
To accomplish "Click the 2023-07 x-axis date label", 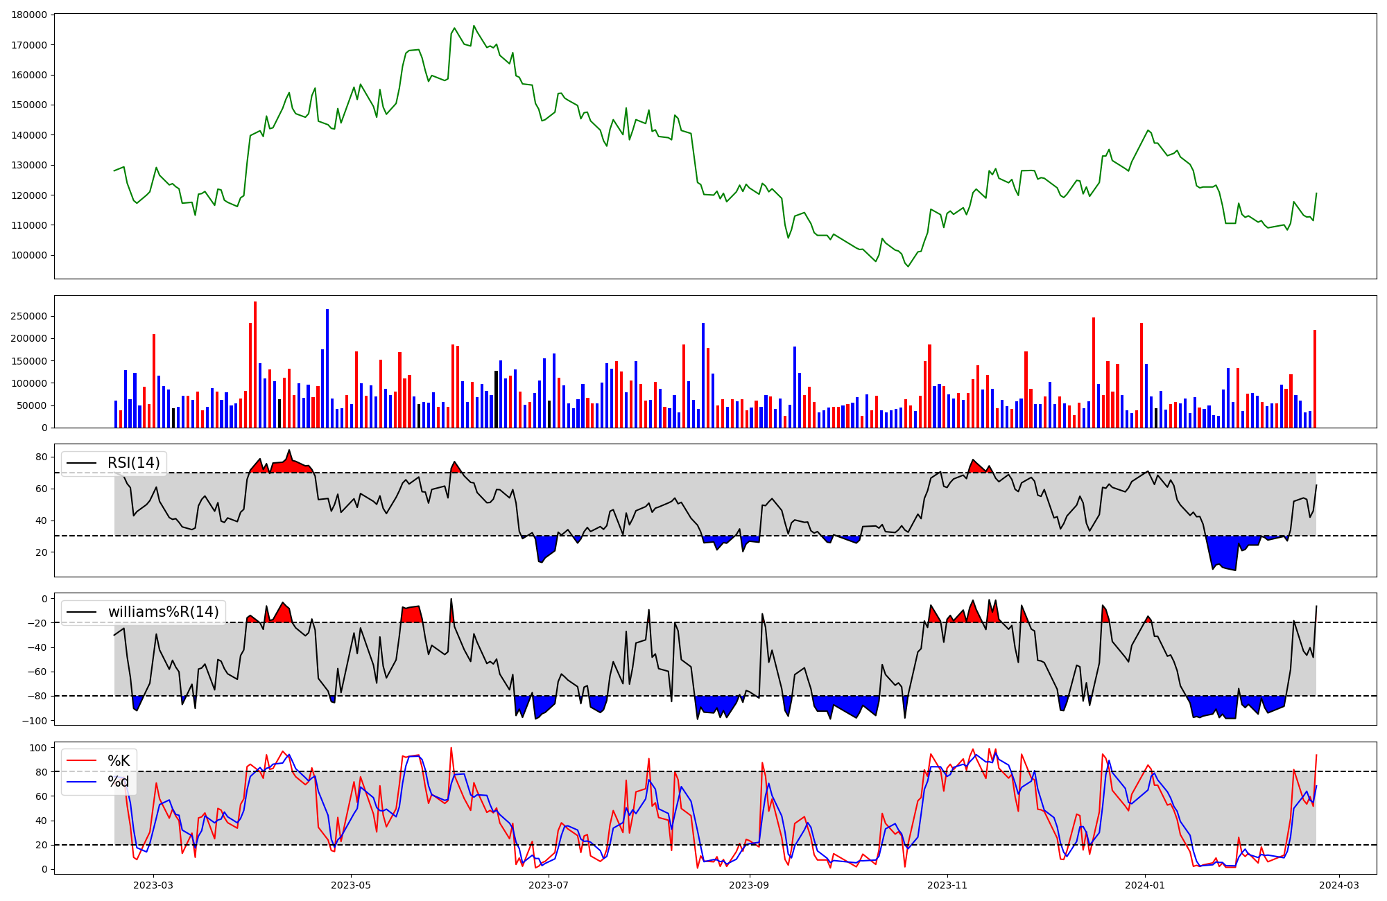I will 549,885.
